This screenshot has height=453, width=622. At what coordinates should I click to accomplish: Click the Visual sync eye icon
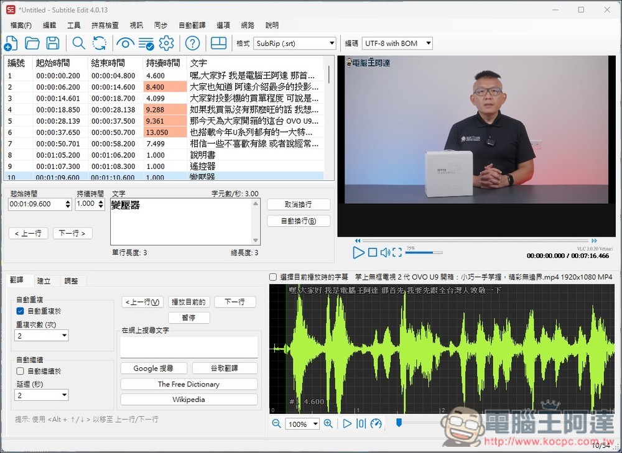pyautogui.click(x=125, y=43)
